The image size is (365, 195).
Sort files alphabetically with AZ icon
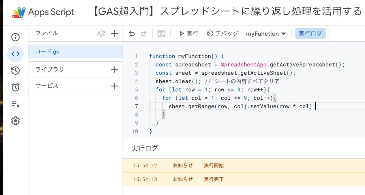click(101, 33)
